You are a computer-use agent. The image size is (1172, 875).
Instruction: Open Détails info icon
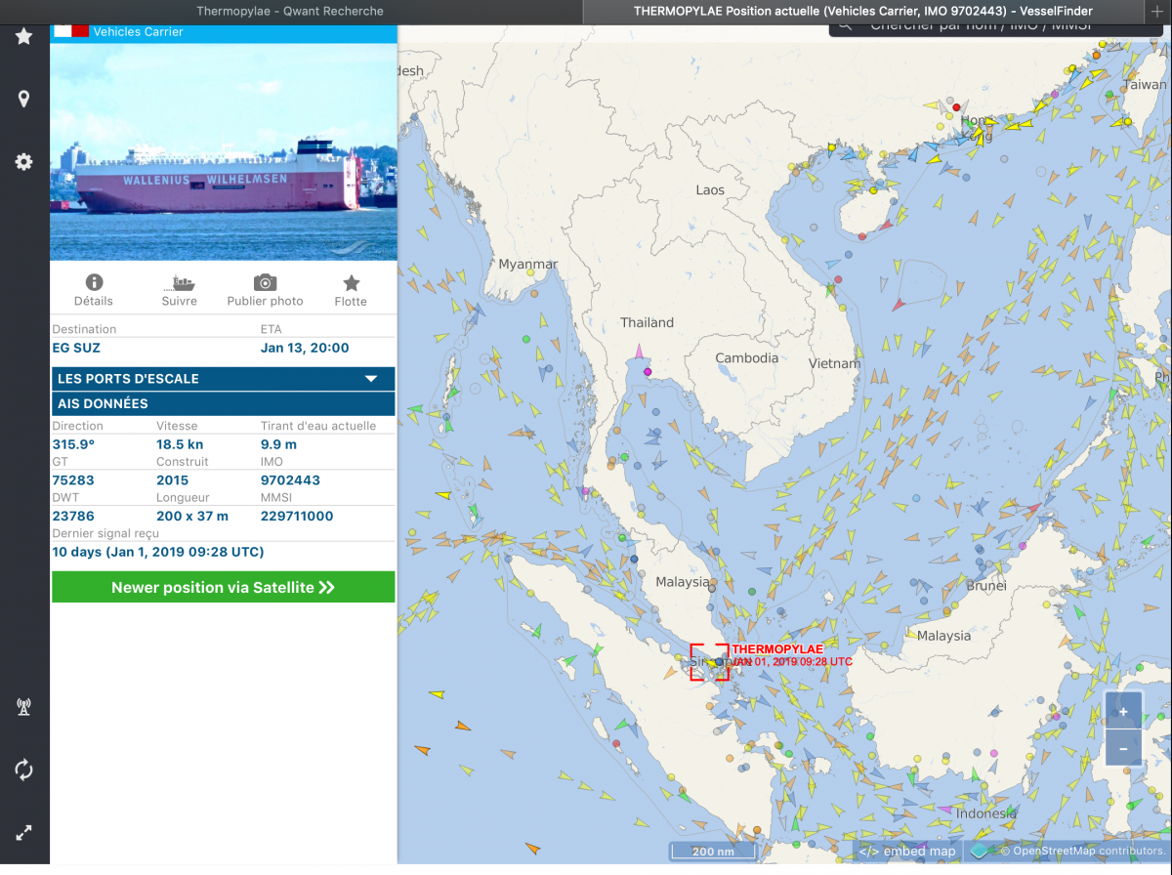pos(94,282)
